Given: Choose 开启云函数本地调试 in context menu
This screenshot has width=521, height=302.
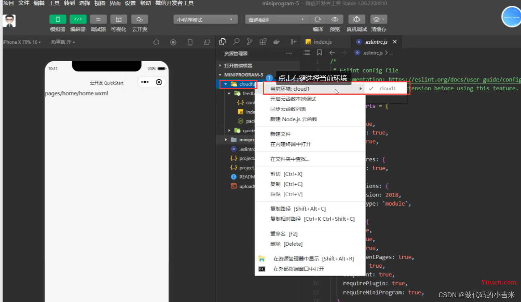Looking at the screenshot, I should 310,99.
